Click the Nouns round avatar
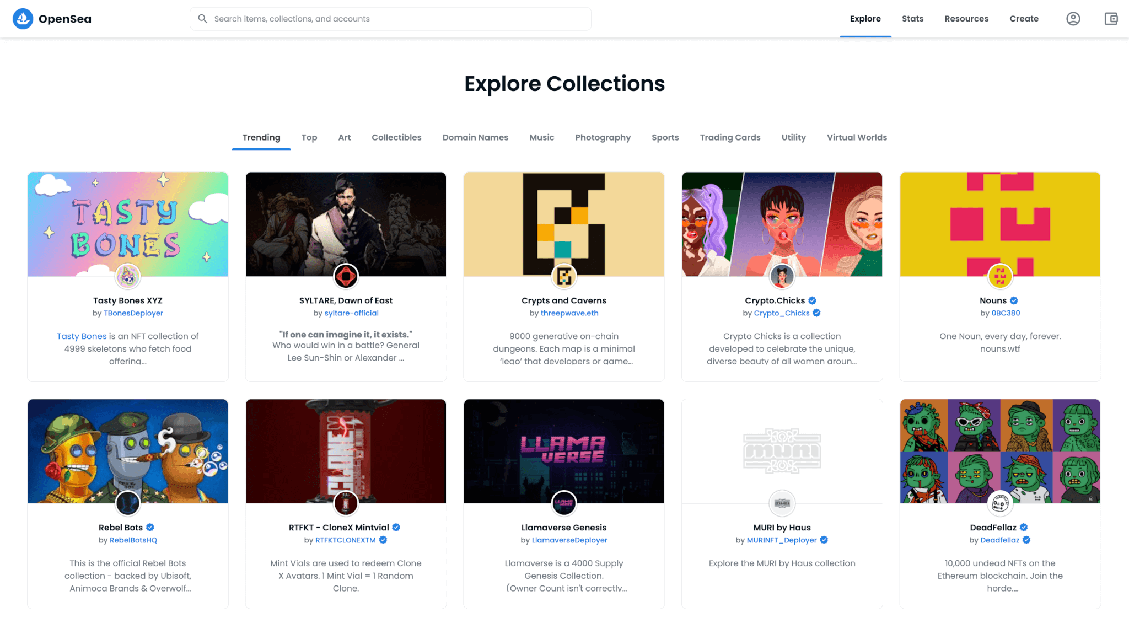 (x=1000, y=276)
